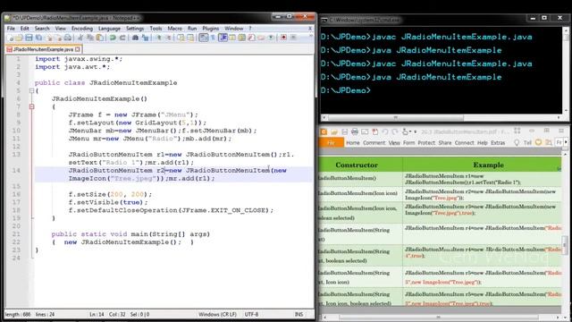Open the Edit menu in Notepad++

point(24,29)
